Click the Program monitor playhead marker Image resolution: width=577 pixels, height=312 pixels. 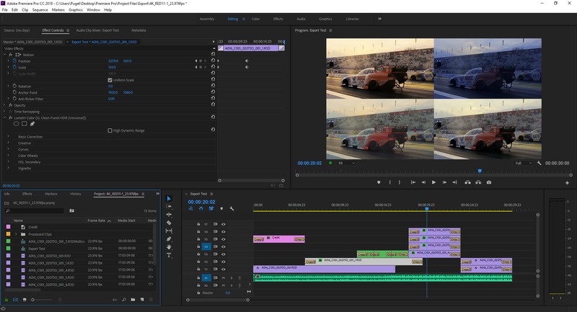(x=480, y=171)
